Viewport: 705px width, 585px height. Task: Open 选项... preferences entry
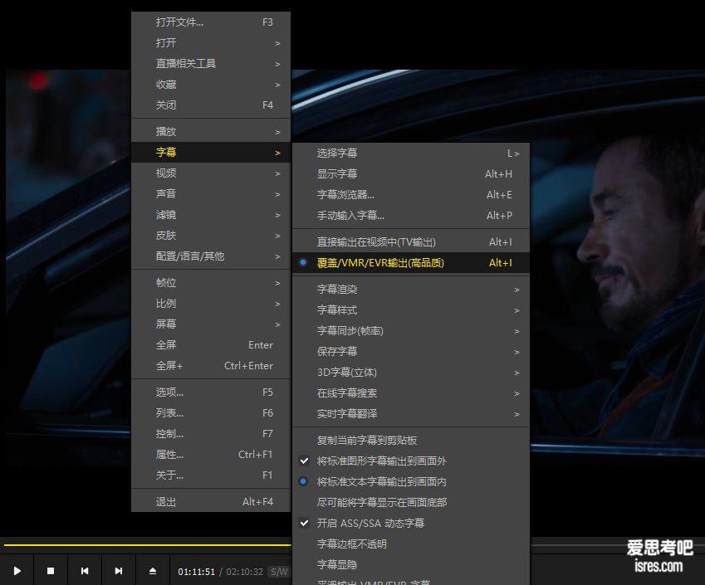(x=210, y=392)
